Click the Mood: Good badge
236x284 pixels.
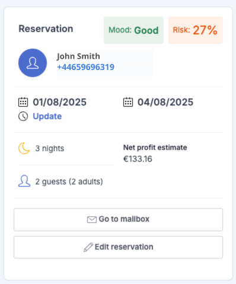[133, 30]
